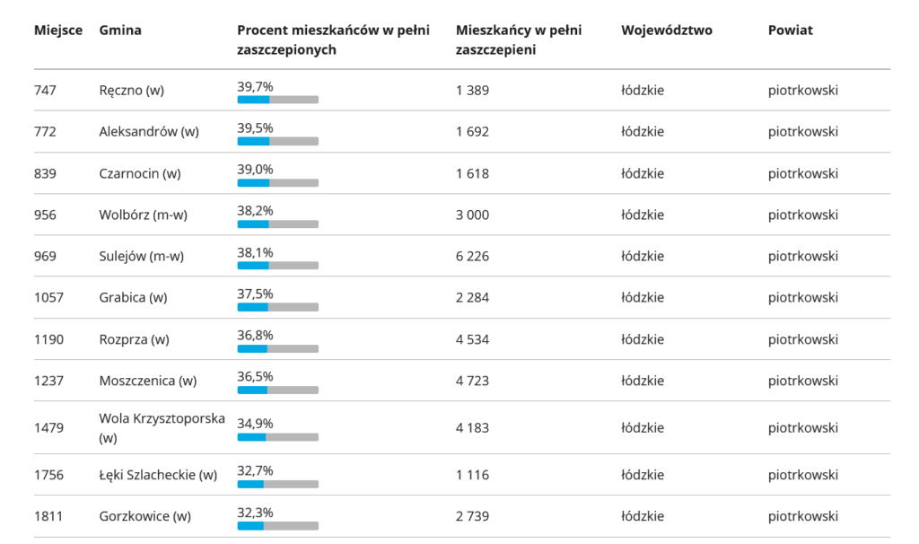Select the Wolbórz (m-w) gmina name
Image resolution: width=919 pixels, height=544 pixels.
(x=144, y=215)
